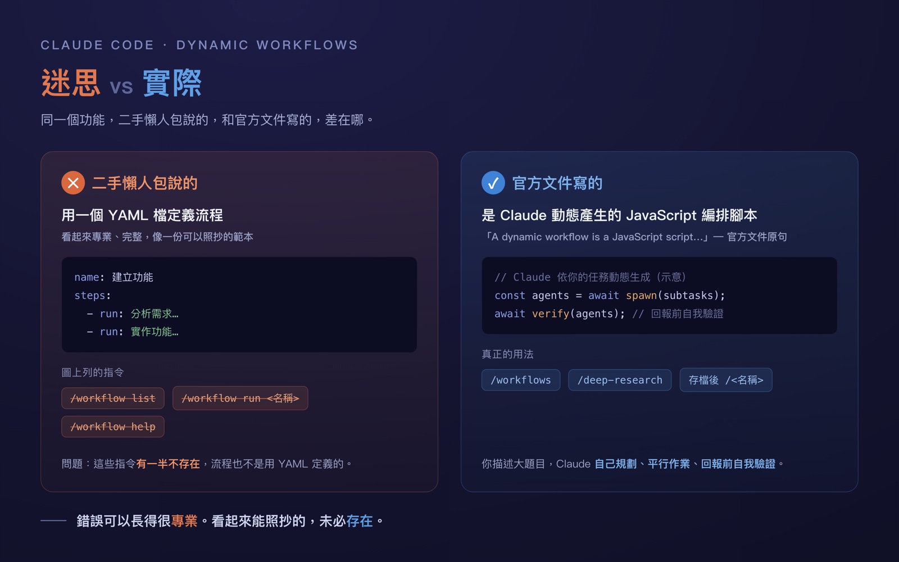Click the orange X icon beside 二手懶人包說的
The width and height of the screenshot is (899, 562).
(73, 183)
